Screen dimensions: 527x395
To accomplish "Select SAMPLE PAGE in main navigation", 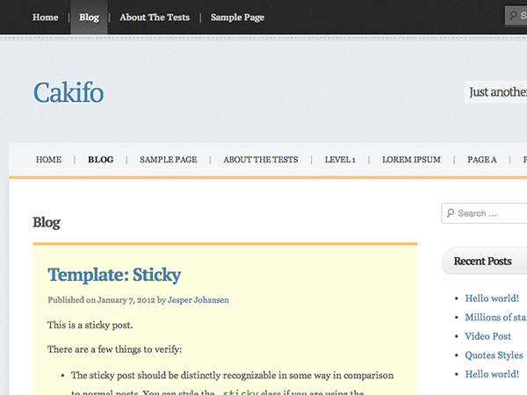I will click(169, 160).
